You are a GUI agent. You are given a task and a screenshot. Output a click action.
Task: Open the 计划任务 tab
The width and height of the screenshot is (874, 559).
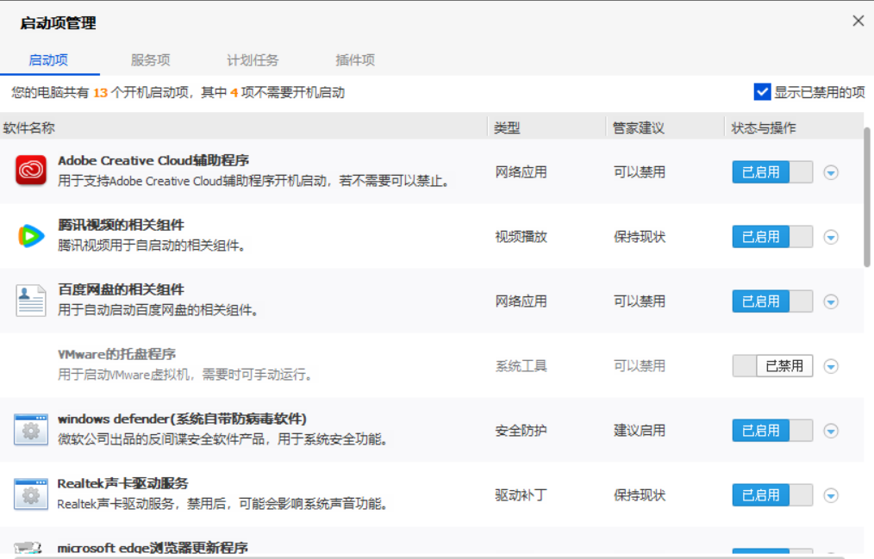(x=253, y=60)
